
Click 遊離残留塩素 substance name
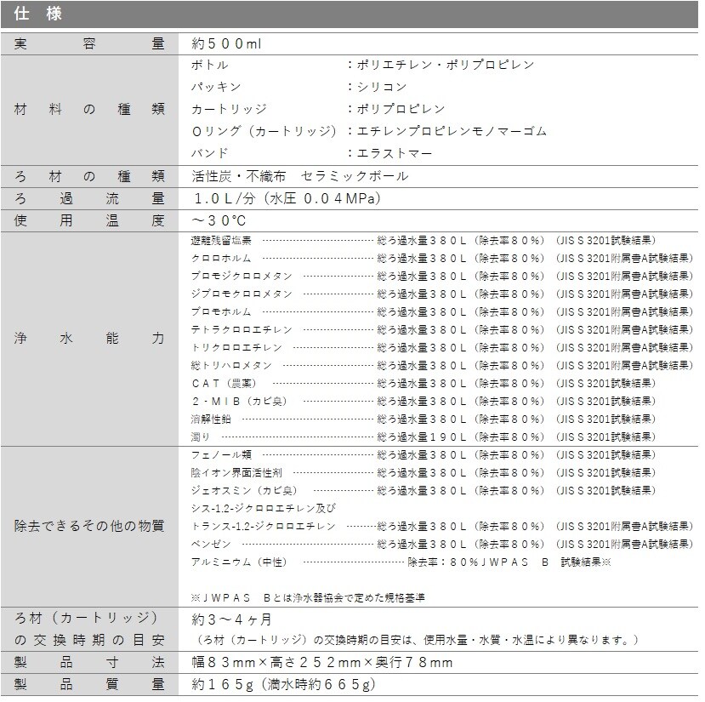(221, 240)
